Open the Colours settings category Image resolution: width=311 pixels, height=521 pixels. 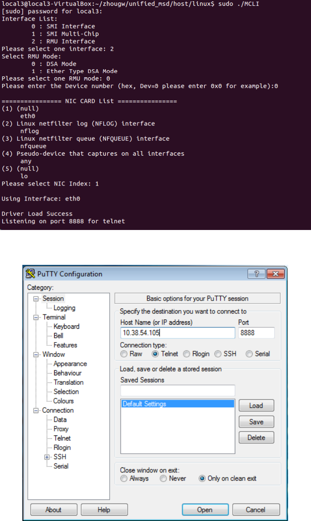63,401
